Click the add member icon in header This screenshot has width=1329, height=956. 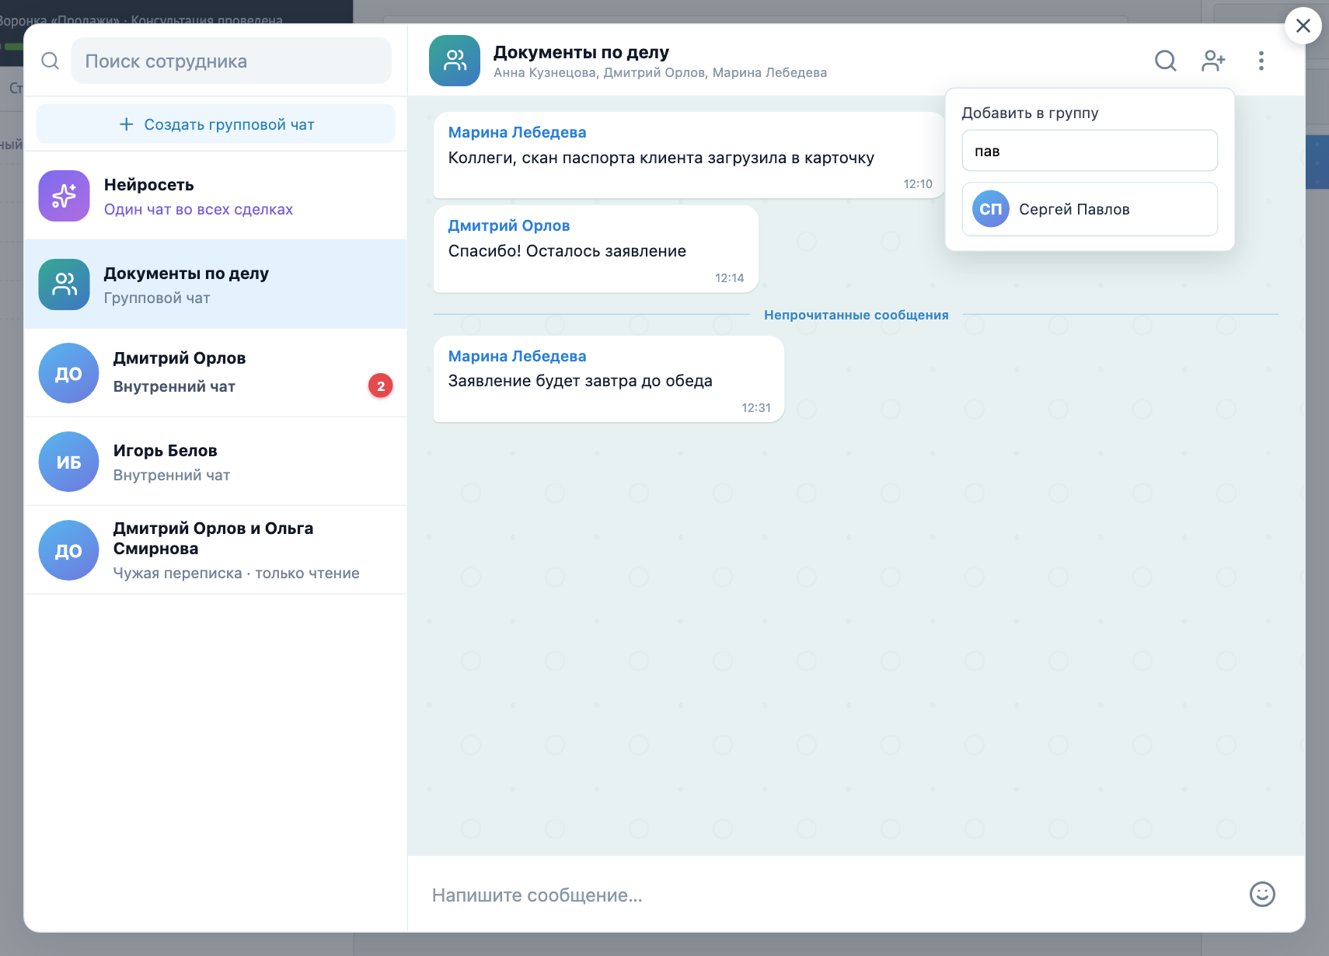point(1213,61)
